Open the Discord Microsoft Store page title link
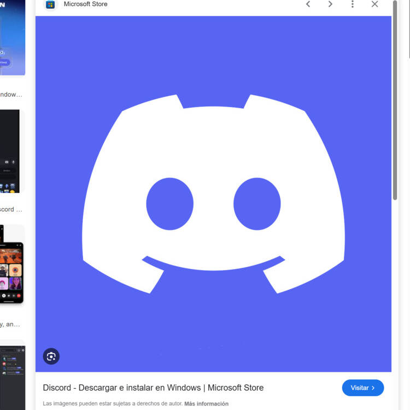Screen dimensions: 410x410 [x=153, y=388]
